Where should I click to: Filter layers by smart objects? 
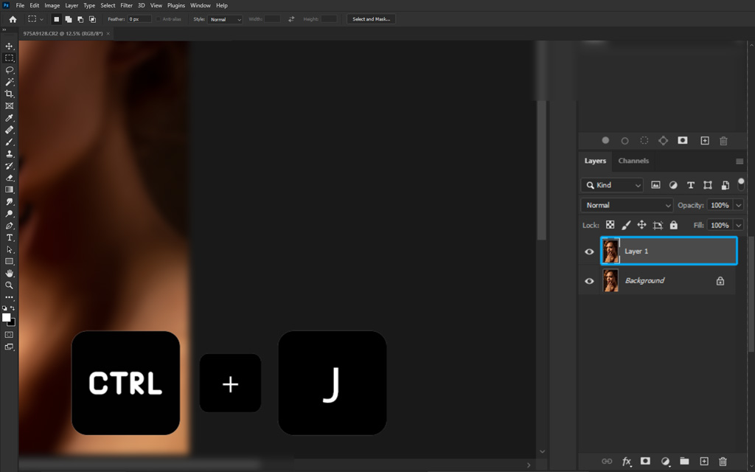point(726,185)
